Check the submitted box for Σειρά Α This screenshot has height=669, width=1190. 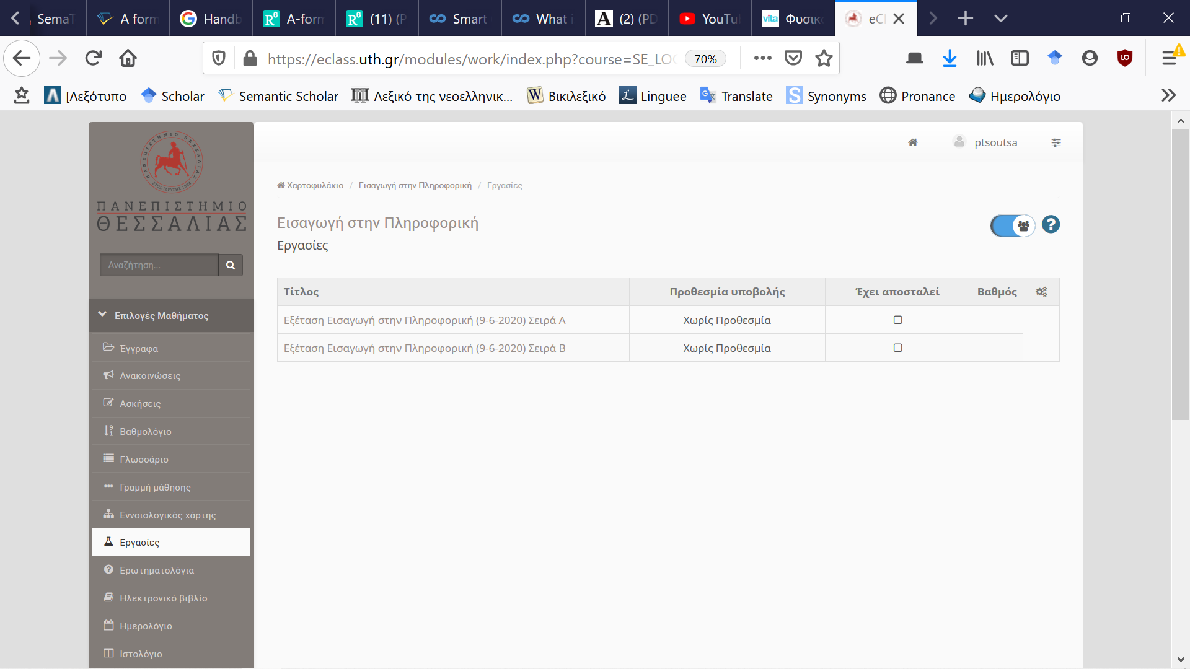point(897,320)
